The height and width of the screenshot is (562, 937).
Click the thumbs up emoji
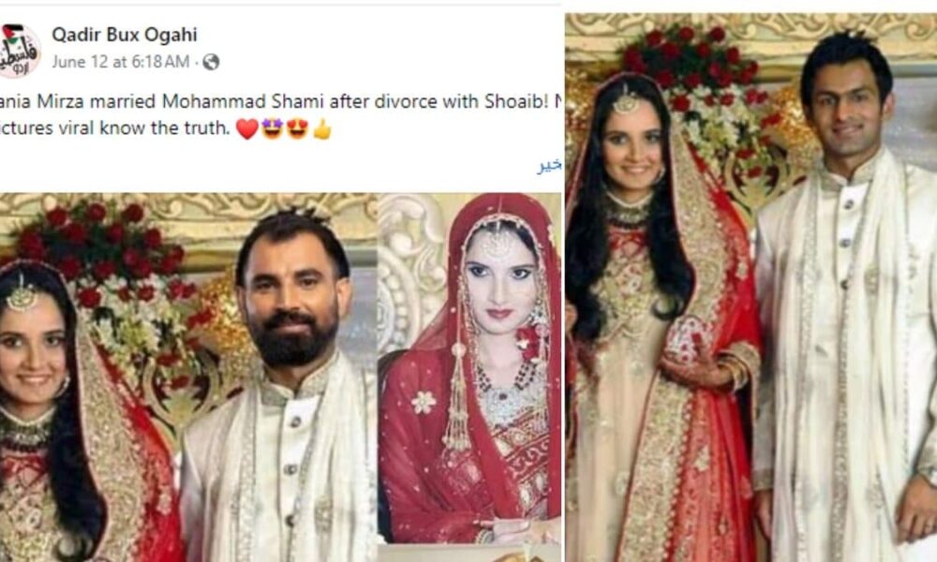click(322, 128)
